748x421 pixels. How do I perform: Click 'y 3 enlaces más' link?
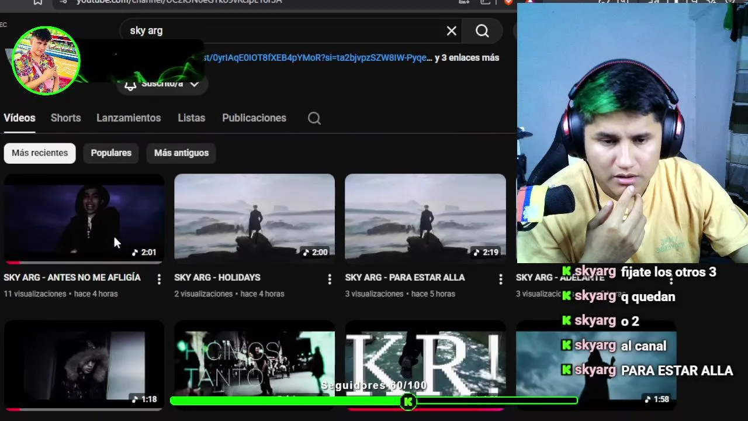(x=467, y=58)
